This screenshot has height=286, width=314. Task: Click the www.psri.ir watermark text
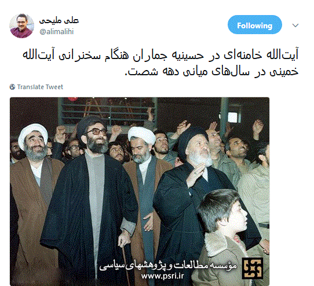point(162,276)
